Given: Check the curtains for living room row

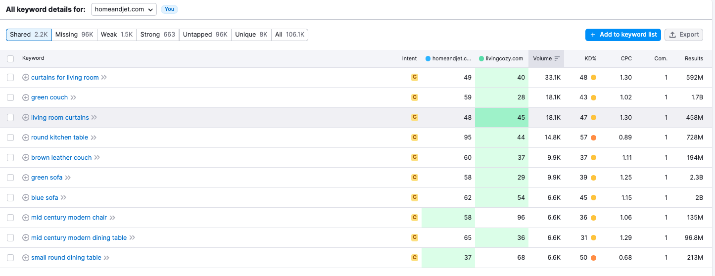Looking at the screenshot, I should click(10, 78).
